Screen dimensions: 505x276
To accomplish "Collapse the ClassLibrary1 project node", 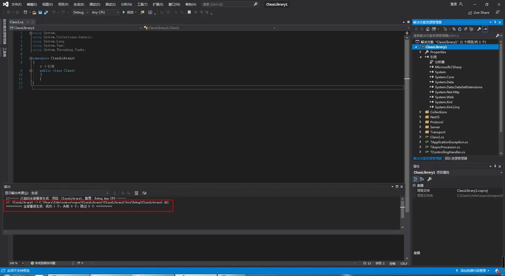I will click(416, 47).
